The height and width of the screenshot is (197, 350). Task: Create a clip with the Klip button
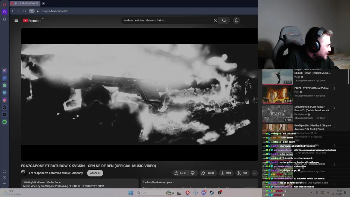coord(242,173)
